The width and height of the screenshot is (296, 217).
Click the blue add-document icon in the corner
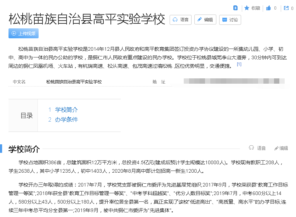pyautogui.click(x=235, y=7)
